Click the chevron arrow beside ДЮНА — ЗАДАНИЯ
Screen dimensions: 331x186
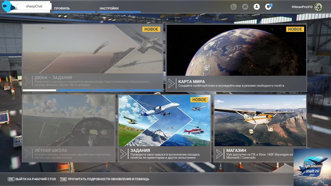point(28,81)
